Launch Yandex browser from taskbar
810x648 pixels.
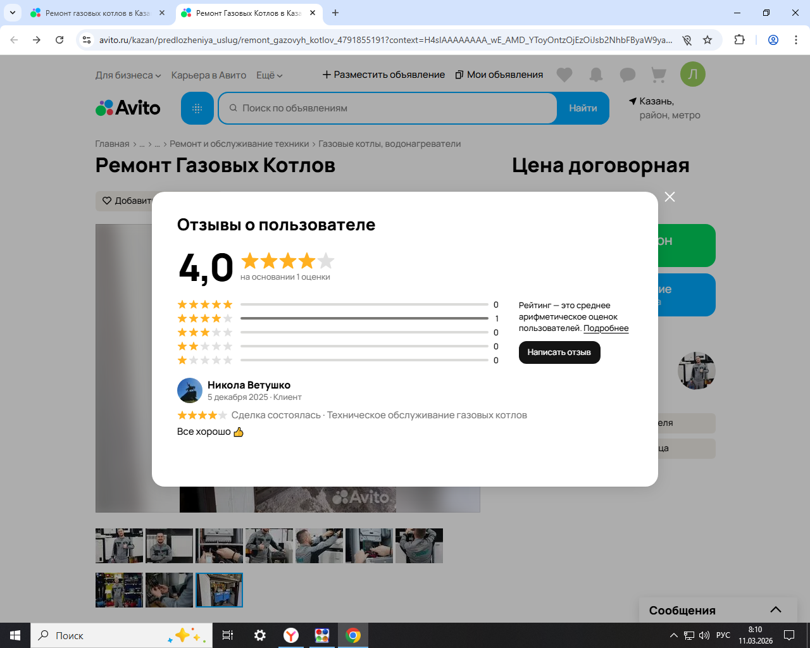[x=291, y=635]
